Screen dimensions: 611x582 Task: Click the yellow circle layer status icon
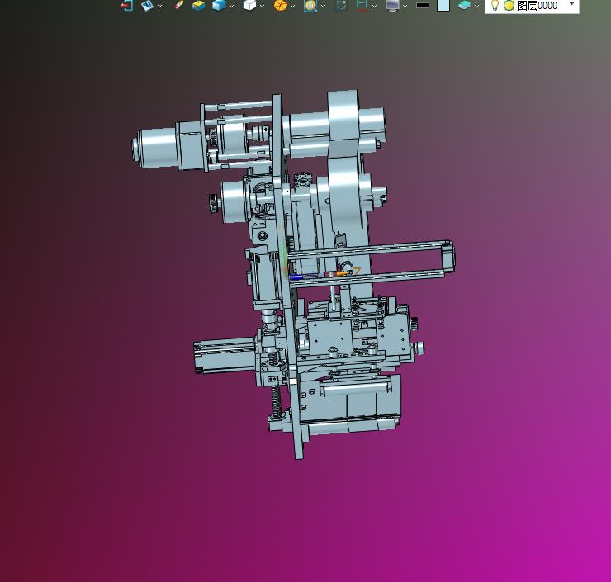509,6
